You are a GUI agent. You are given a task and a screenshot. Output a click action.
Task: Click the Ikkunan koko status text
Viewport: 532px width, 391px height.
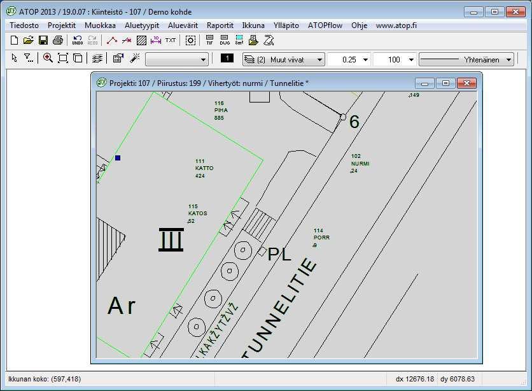pyautogui.click(x=45, y=379)
